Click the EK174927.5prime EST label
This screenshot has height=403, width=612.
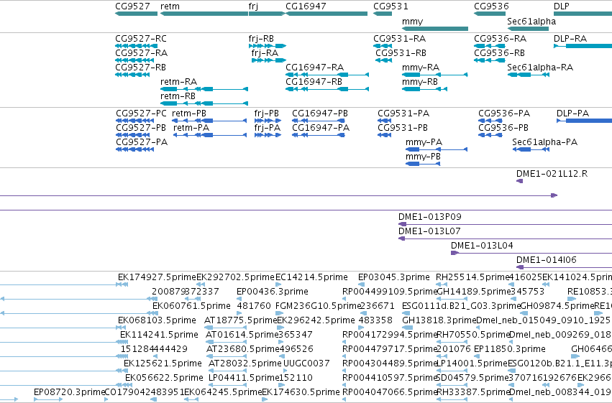(x=157, y=277)
